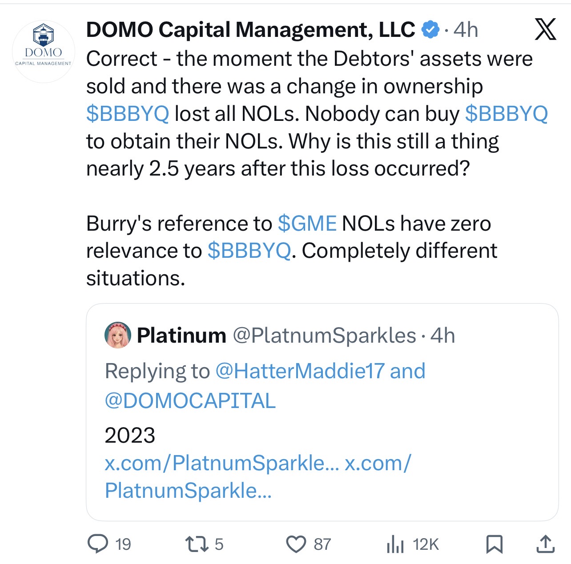571x564 pixels.
Task: Open the first x.com/PlatnumSparkle link
Action: (x=222, y=463)
